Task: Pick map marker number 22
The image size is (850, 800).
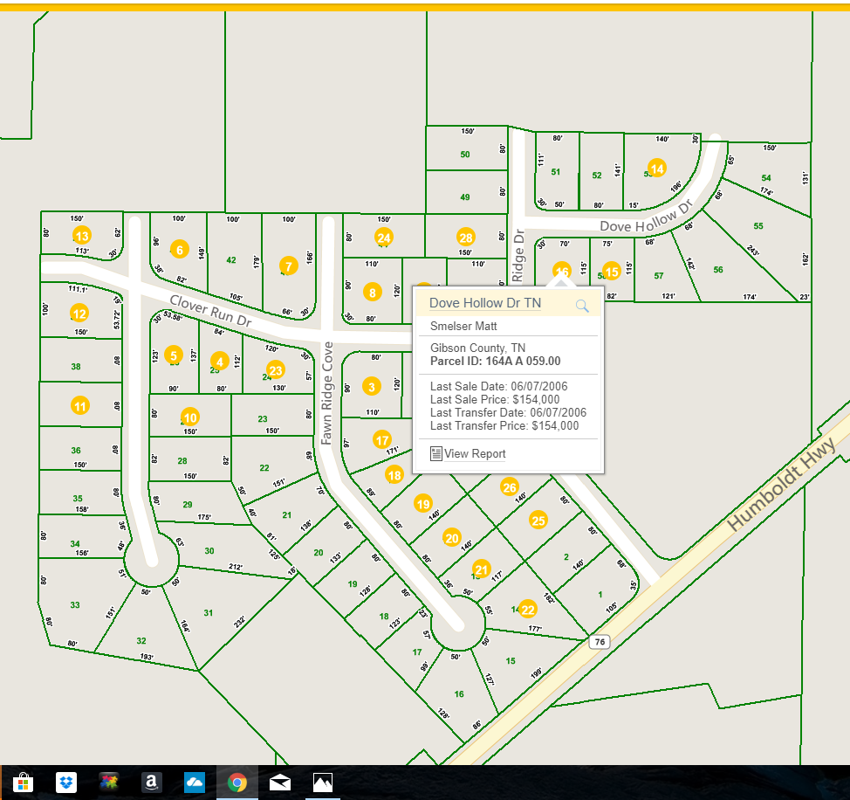Action: pos(527,609)
